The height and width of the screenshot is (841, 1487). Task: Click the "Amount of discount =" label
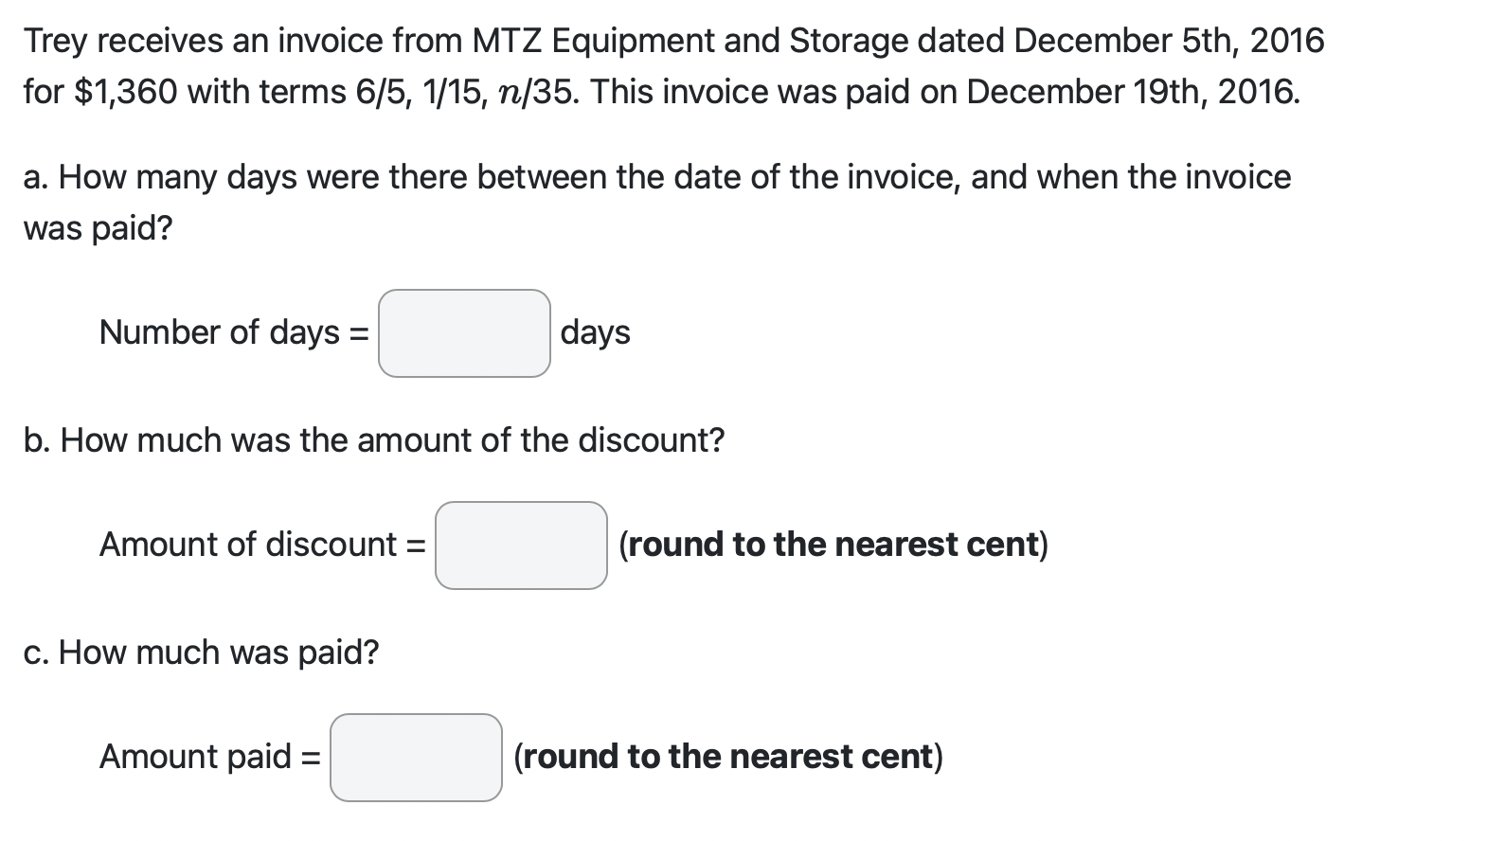click(262, 546)
